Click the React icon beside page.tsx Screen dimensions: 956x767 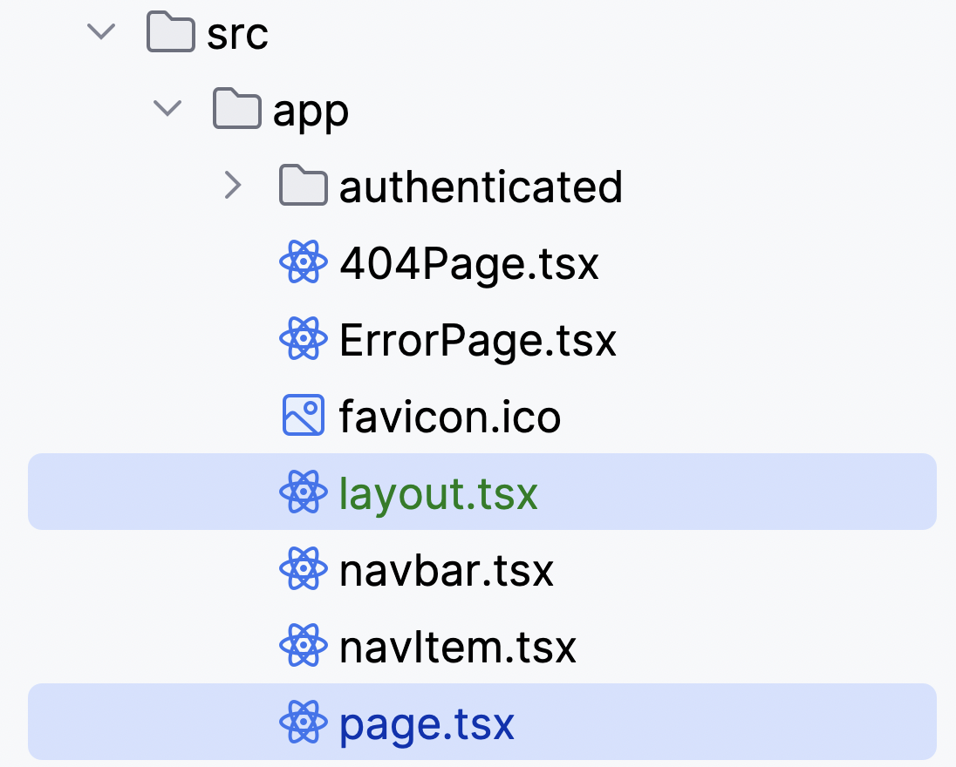(304, 723)
